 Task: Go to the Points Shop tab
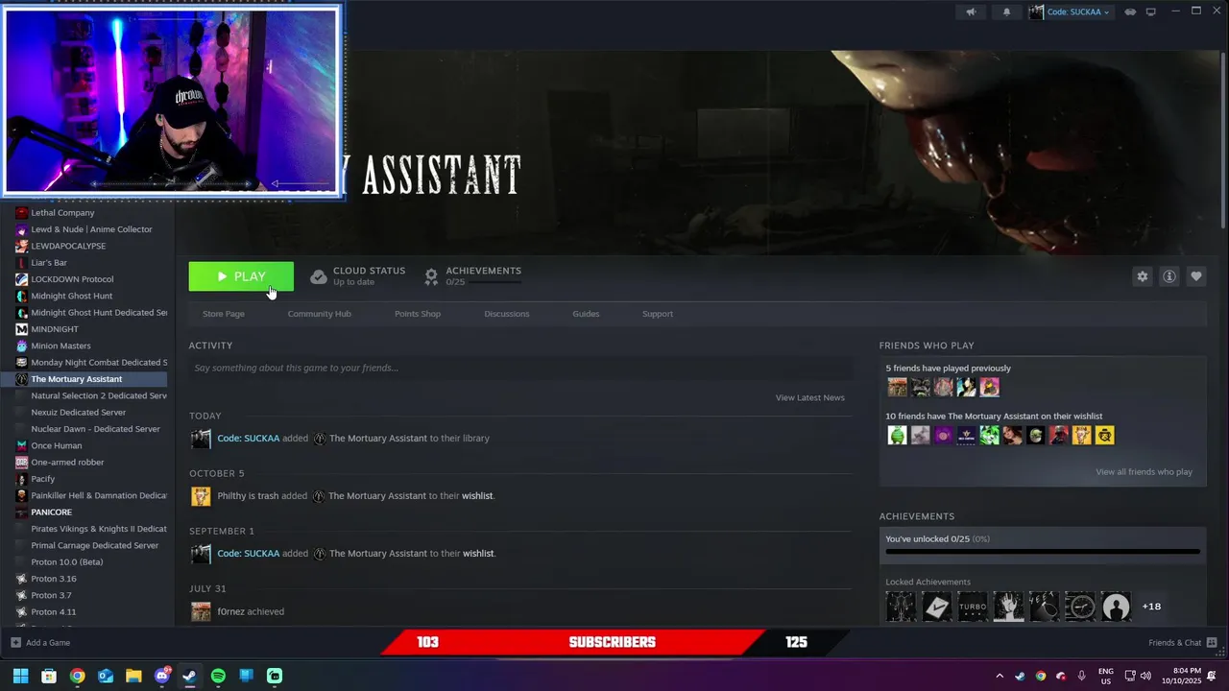coord(418,314)
